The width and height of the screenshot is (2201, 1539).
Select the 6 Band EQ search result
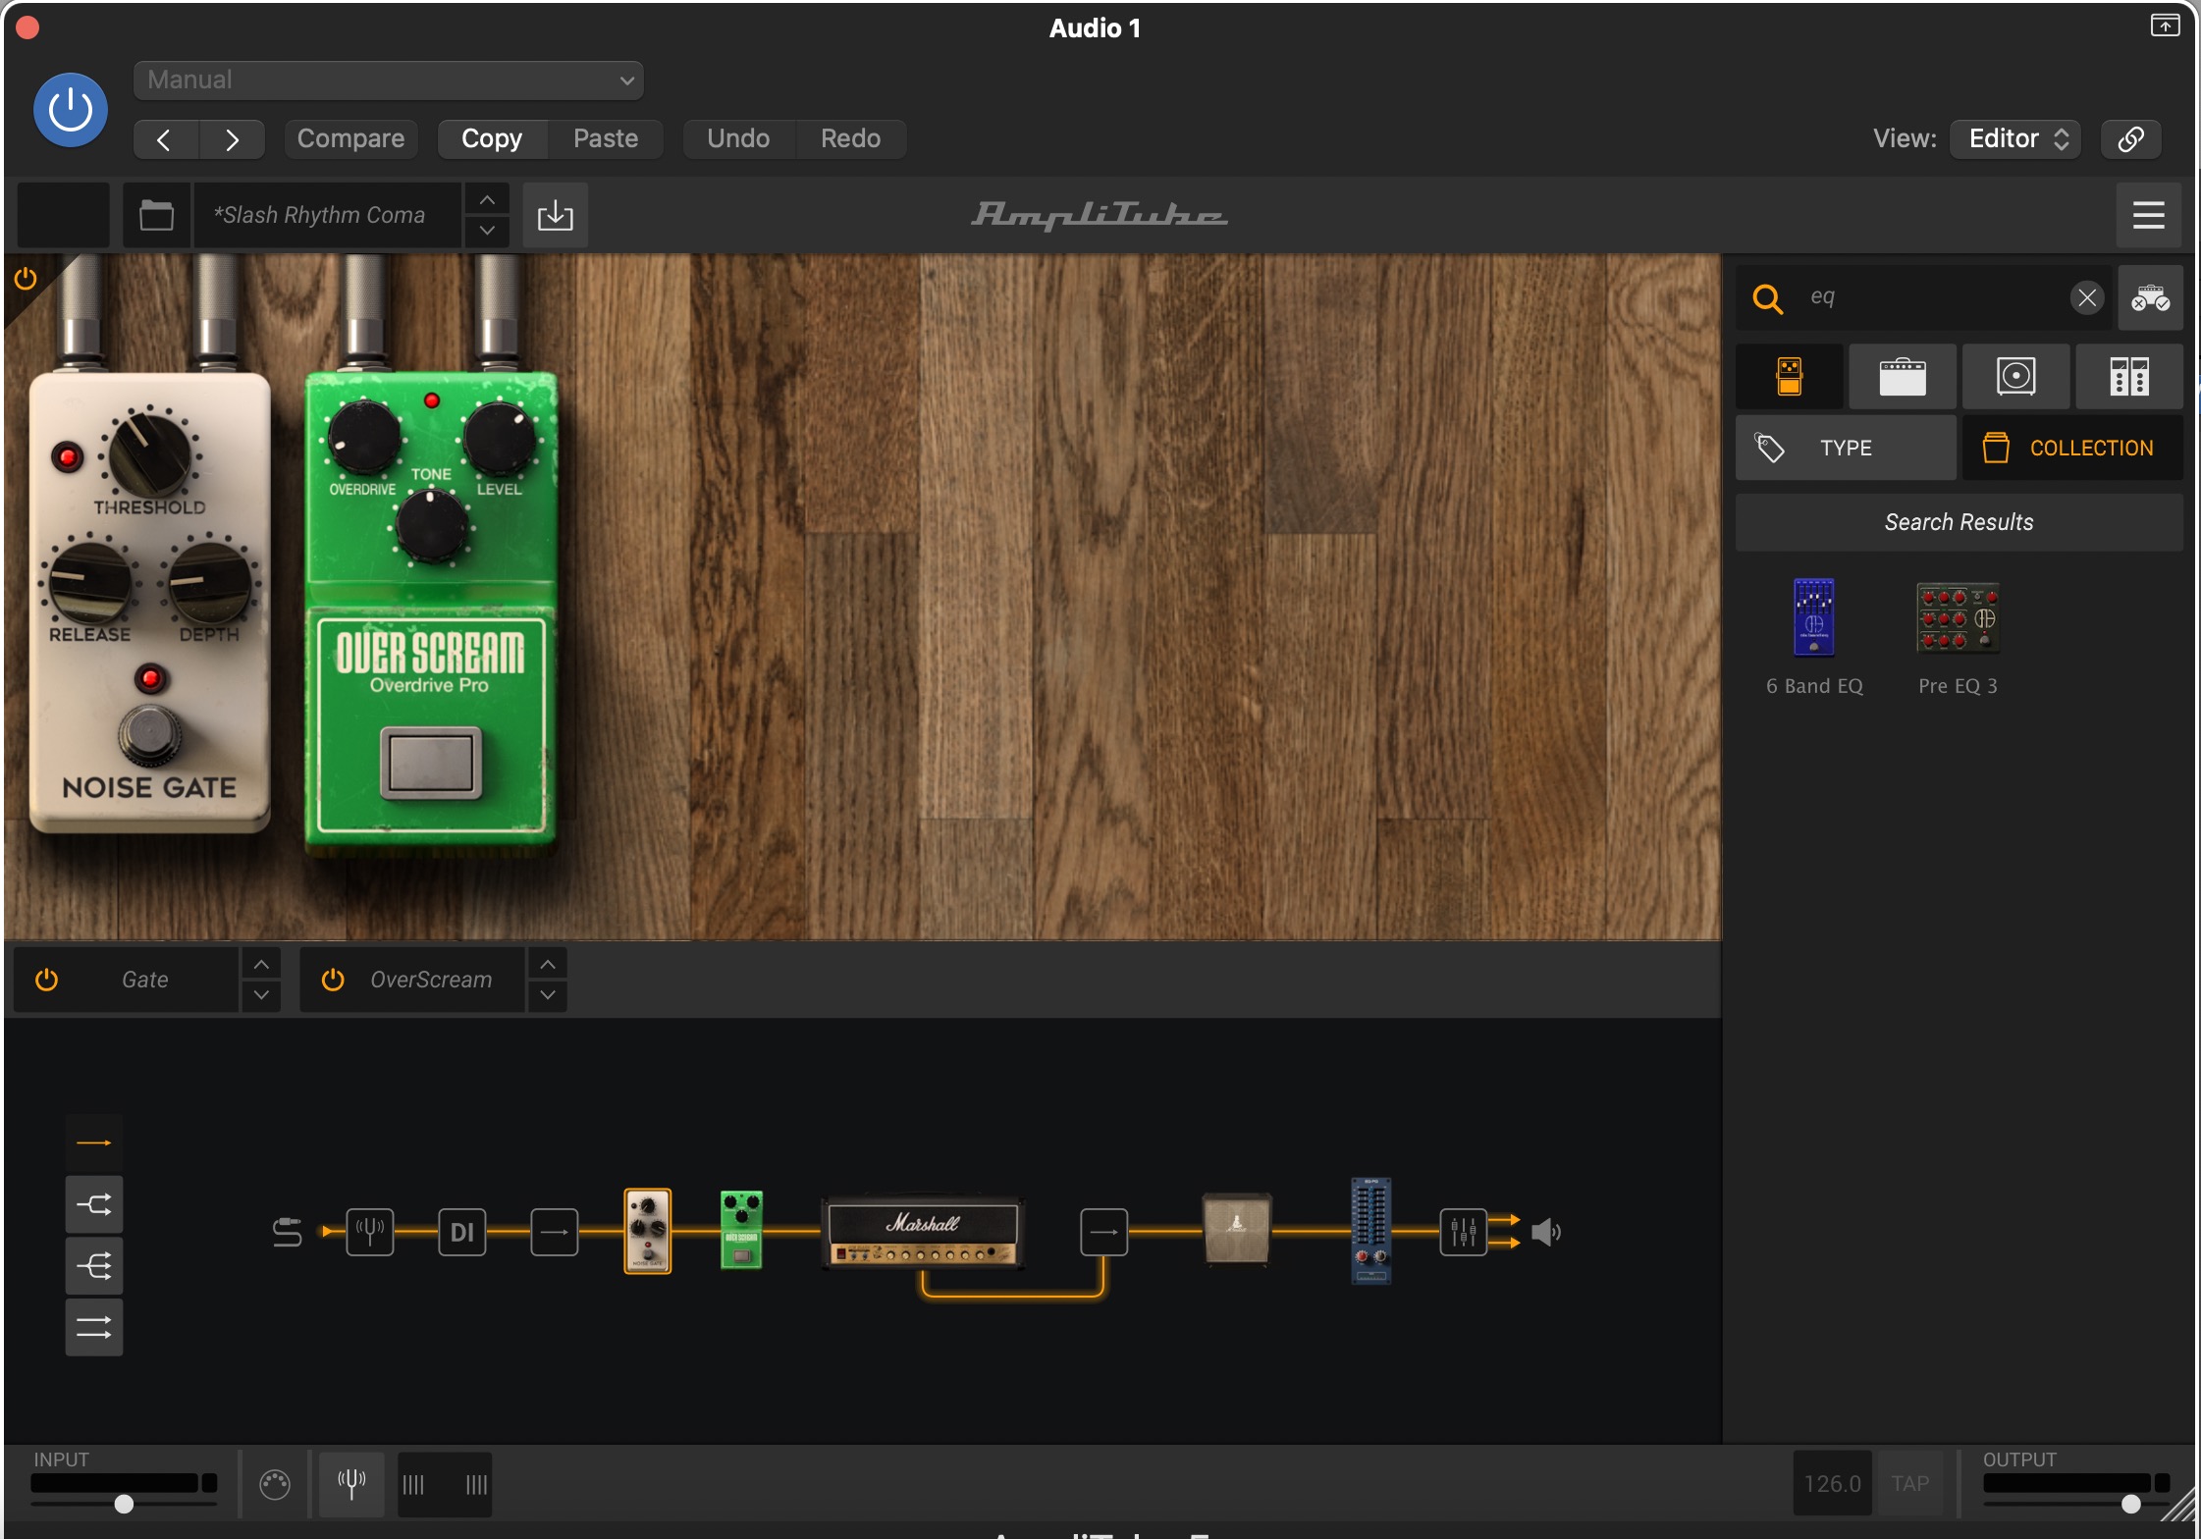point(1814,637)
